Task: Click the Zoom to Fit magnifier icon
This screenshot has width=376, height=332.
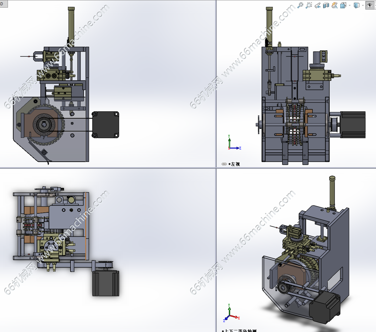Action: point(300,5)
